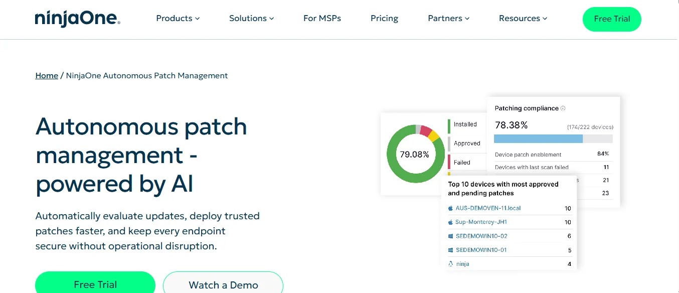
Task: Click Windows icon beside SEDEMOWIN10-01
Action: [450, 250]
